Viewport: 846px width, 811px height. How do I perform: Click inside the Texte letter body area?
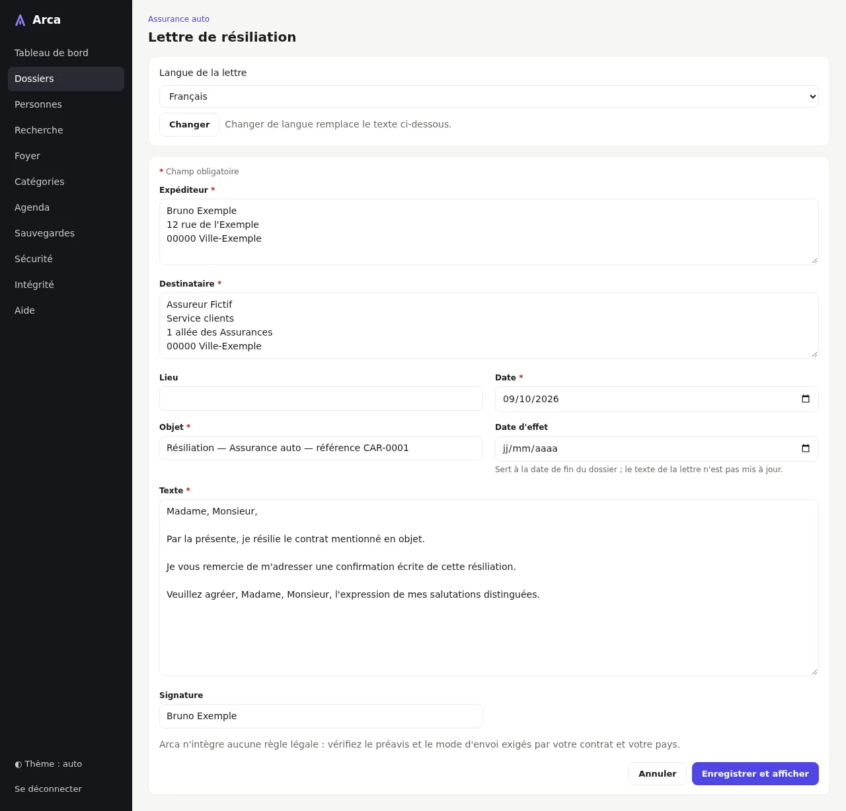click(x=489, y=588)
